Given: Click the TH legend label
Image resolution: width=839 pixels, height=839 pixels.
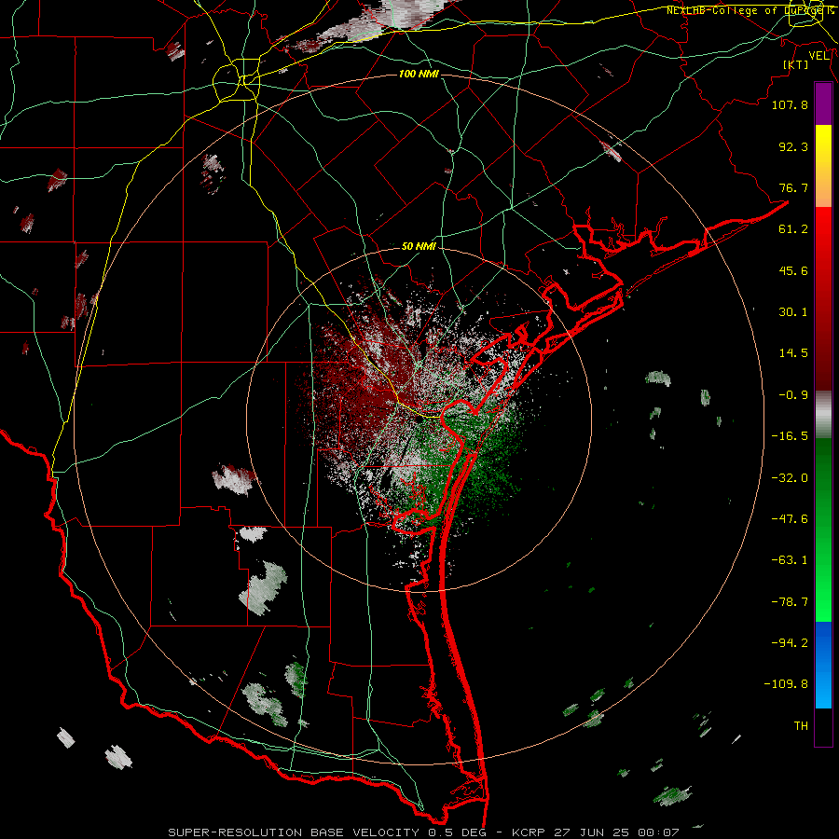Looking at the screenshot, I should (x=801, y=725).
